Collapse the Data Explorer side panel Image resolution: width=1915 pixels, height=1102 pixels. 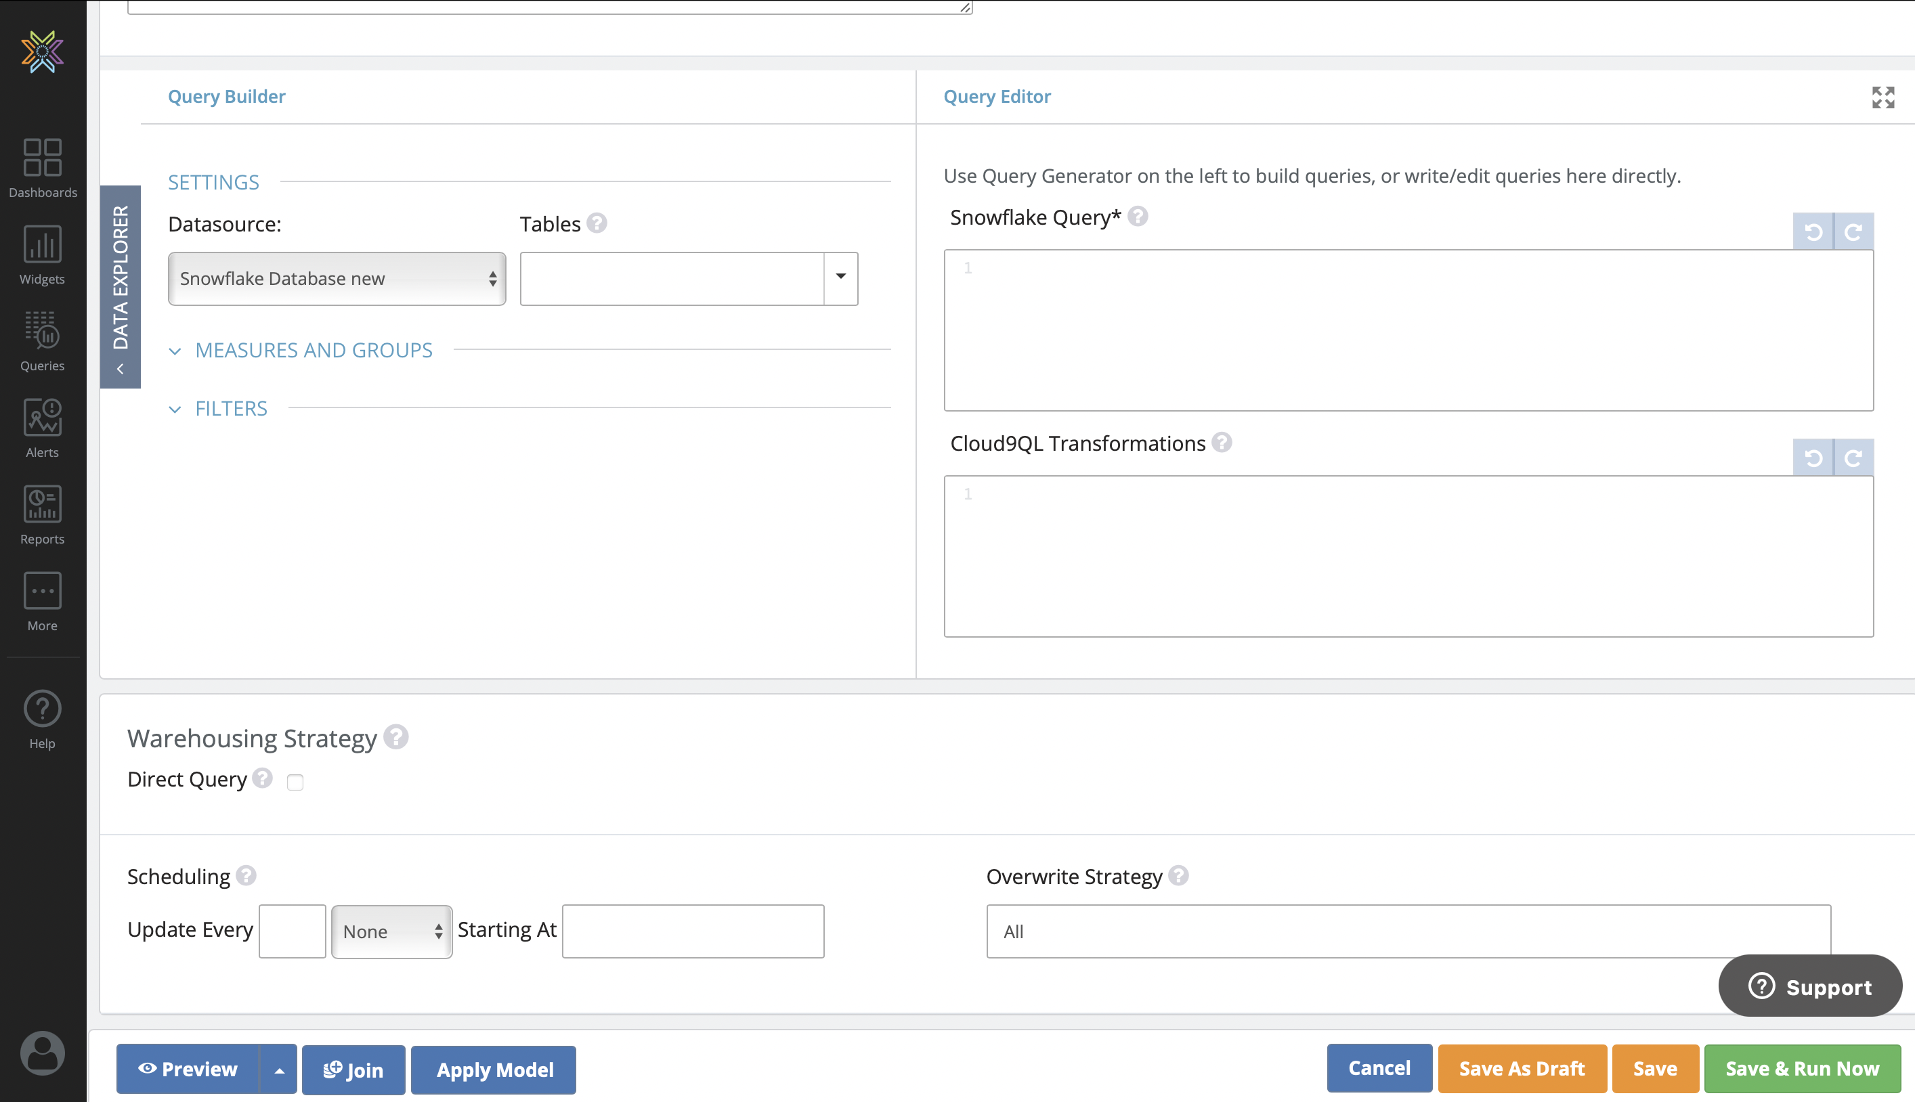tap(121, 369)
